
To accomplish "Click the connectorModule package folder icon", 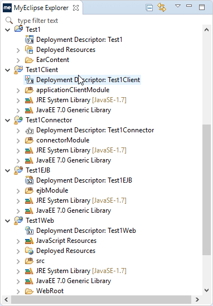I will [x=29, y=140].
